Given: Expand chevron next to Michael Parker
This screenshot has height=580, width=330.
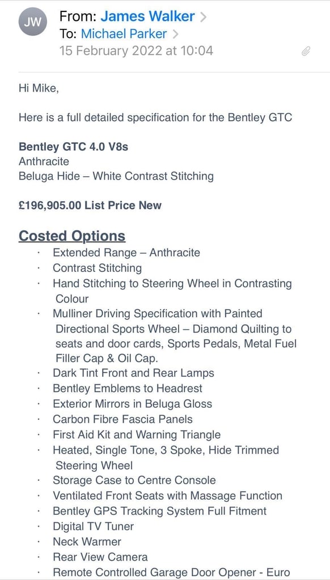Looking at the screenshot, I should coord(175,35).
